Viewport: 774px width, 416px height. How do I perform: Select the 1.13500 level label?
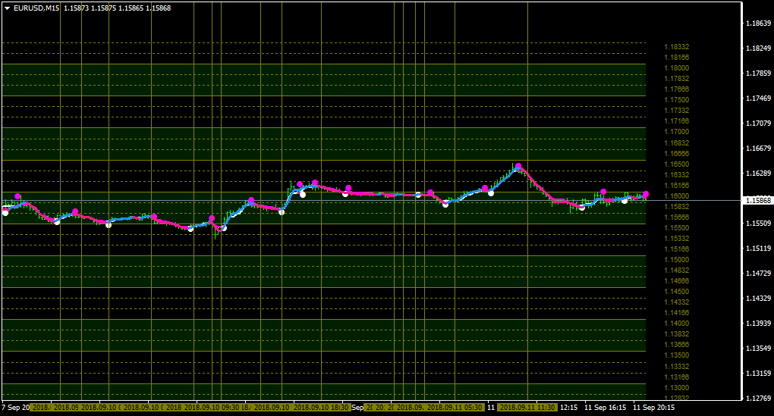click(677, 355)
